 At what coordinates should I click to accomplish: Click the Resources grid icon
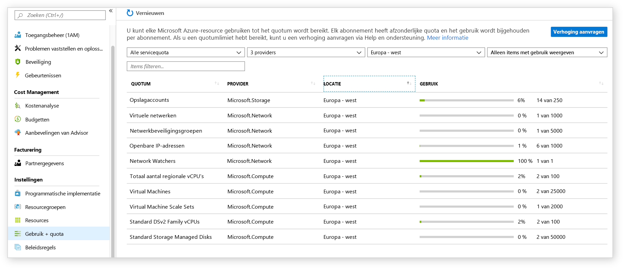point(18,220)
